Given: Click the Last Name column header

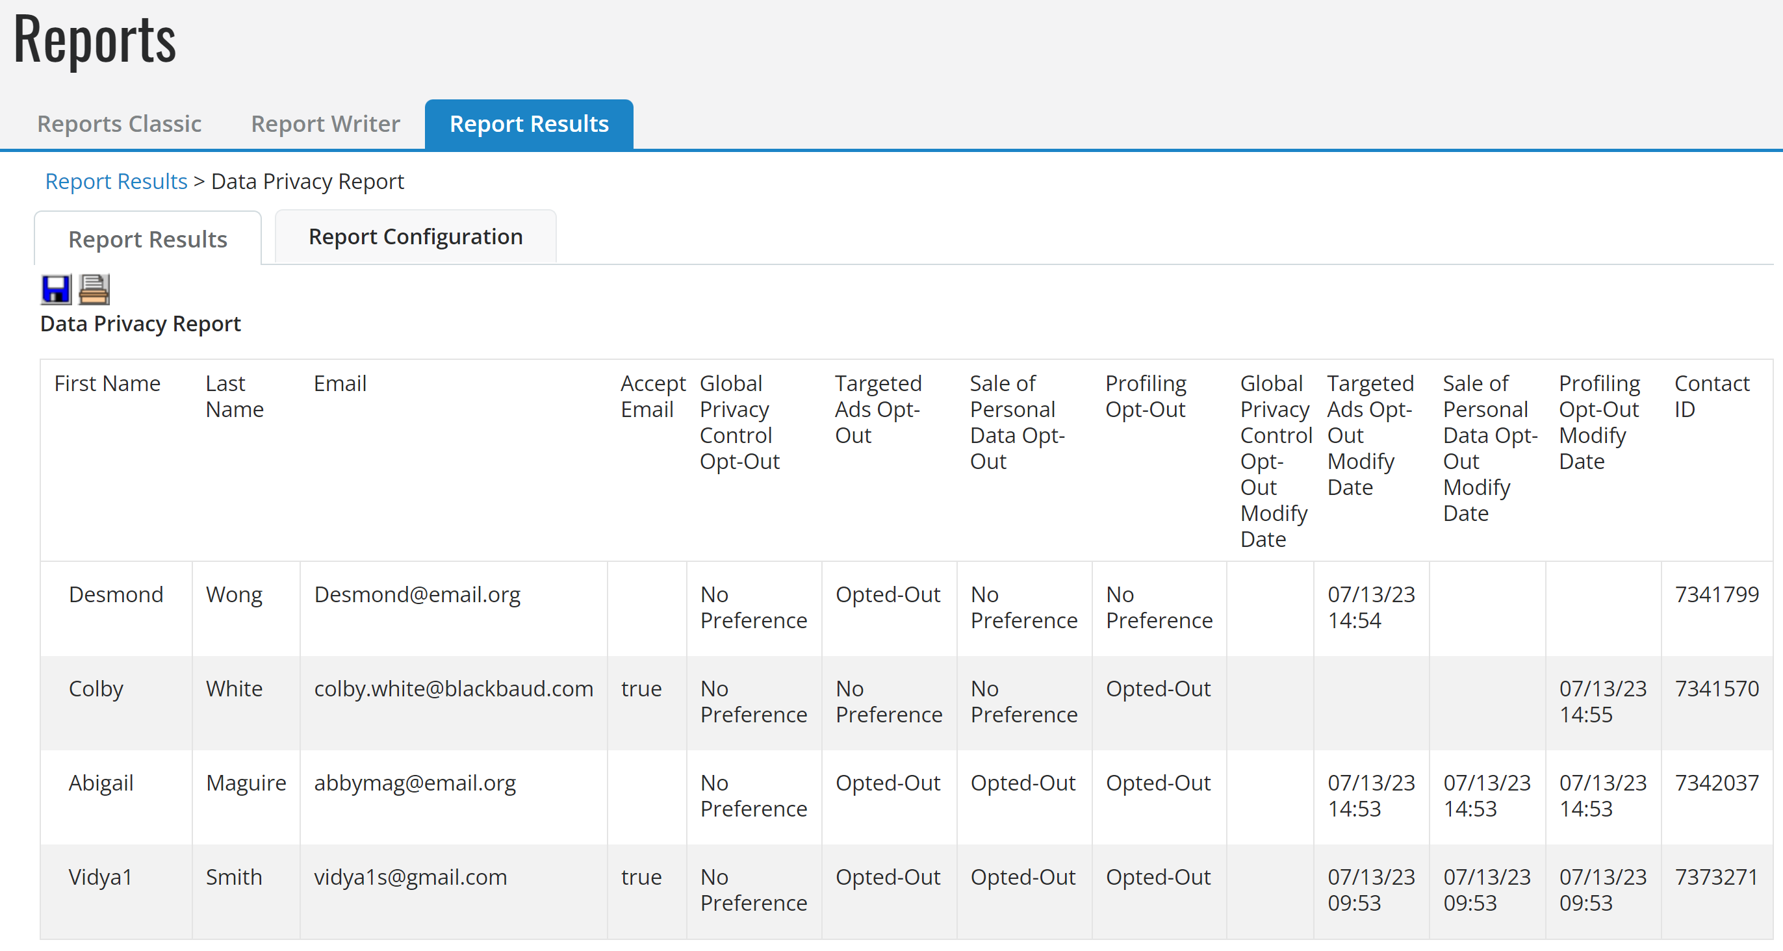Looking at the screenshot, I should point(235,396).
